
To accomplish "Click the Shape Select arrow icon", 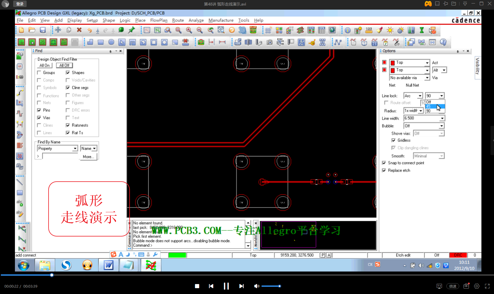I will pyautogui.click(x=122, y=42).
